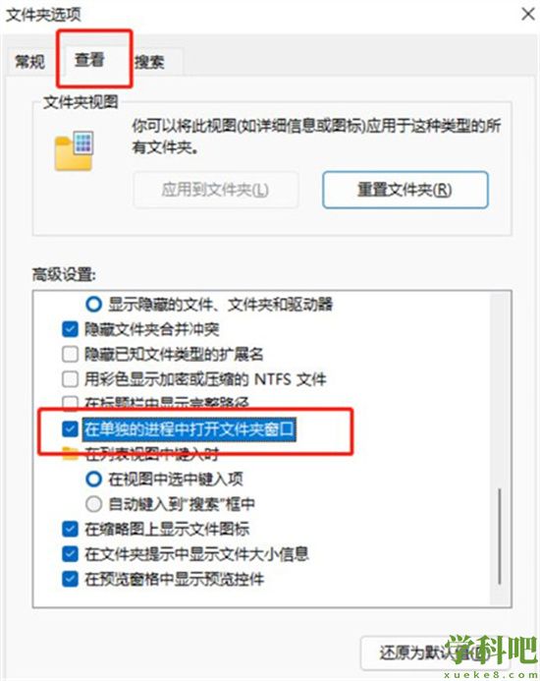This screenshot has width=540, height=681.
Task: Click the 还原为默认值 button
Action: click(x=434, y=653)
